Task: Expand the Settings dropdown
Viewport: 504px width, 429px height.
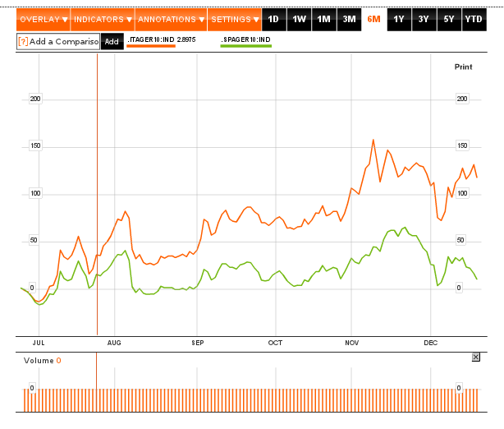Action: click(x=235, y=20)
